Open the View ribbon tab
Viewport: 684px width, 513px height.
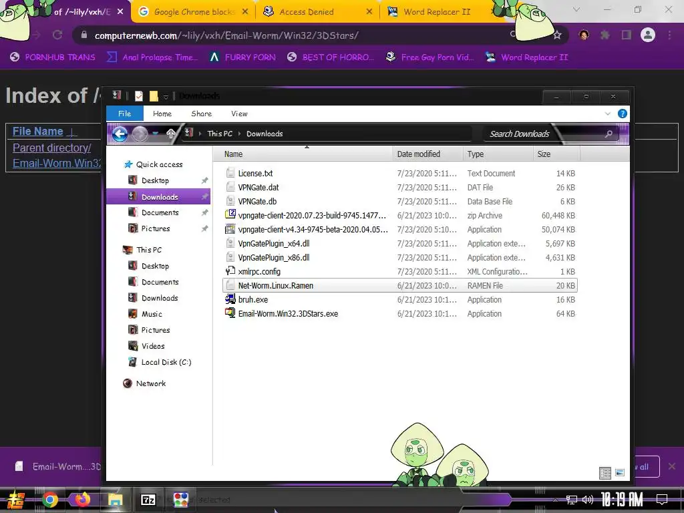coord(240,114)
